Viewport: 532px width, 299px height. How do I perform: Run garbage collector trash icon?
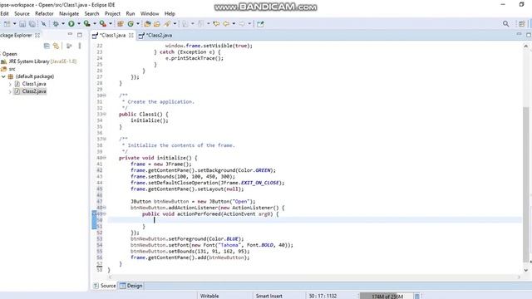click(x=417, y=296)
